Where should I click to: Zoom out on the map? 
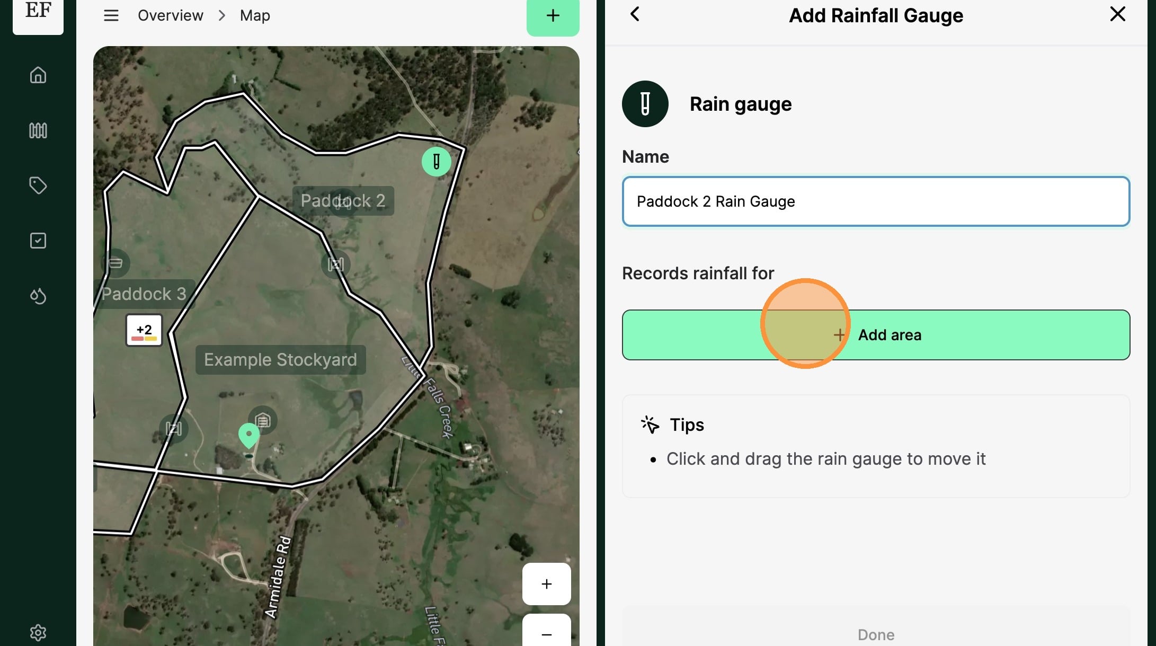coord(547,632)
